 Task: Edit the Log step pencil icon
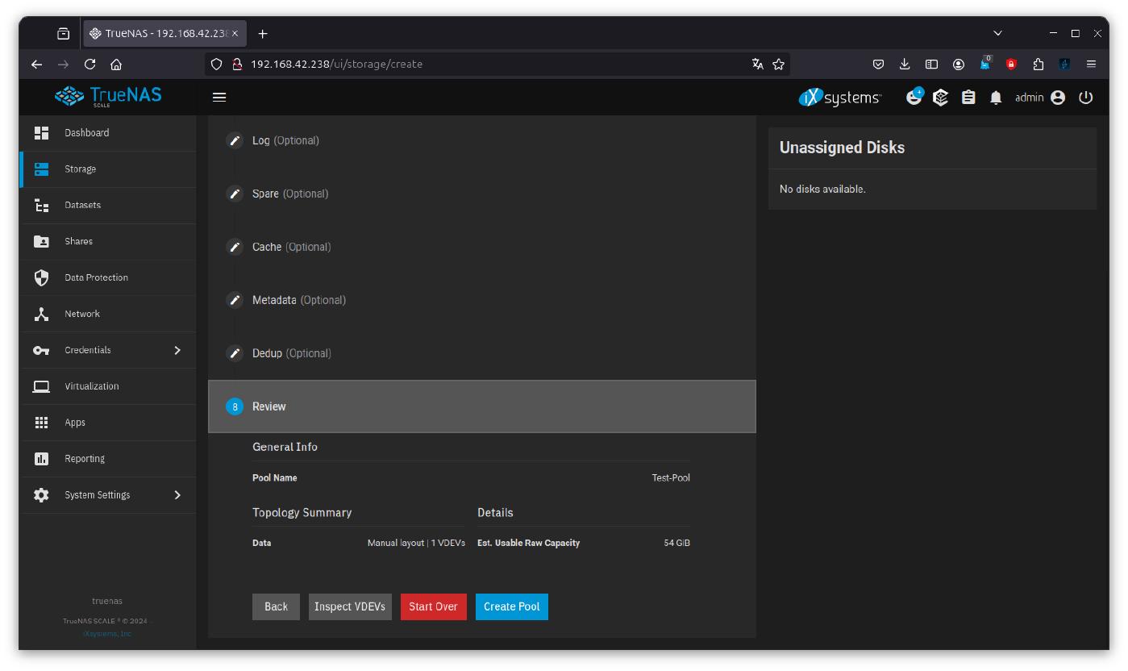(235, 140)
